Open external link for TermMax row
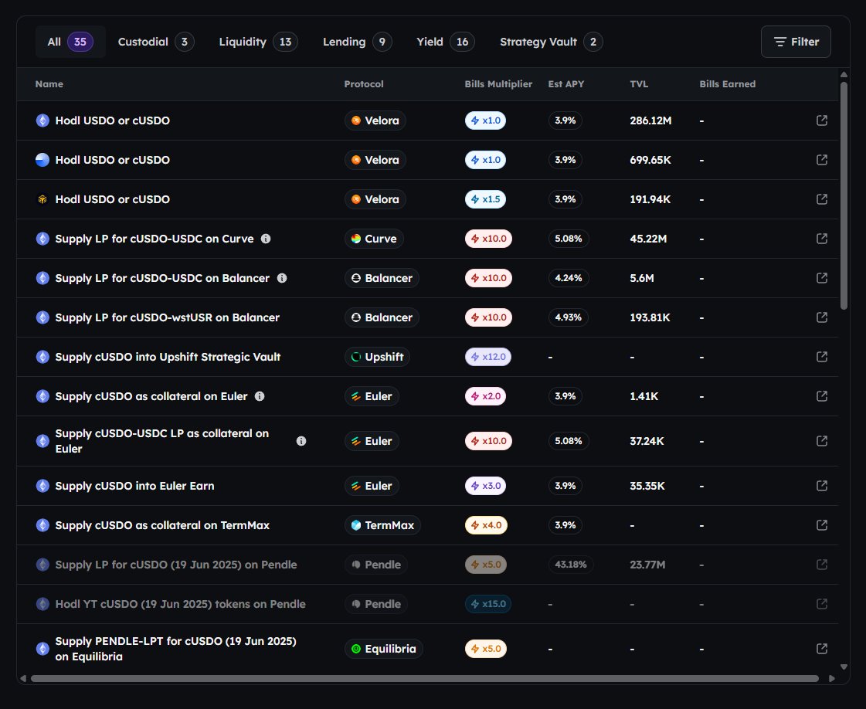 point(822,524)
